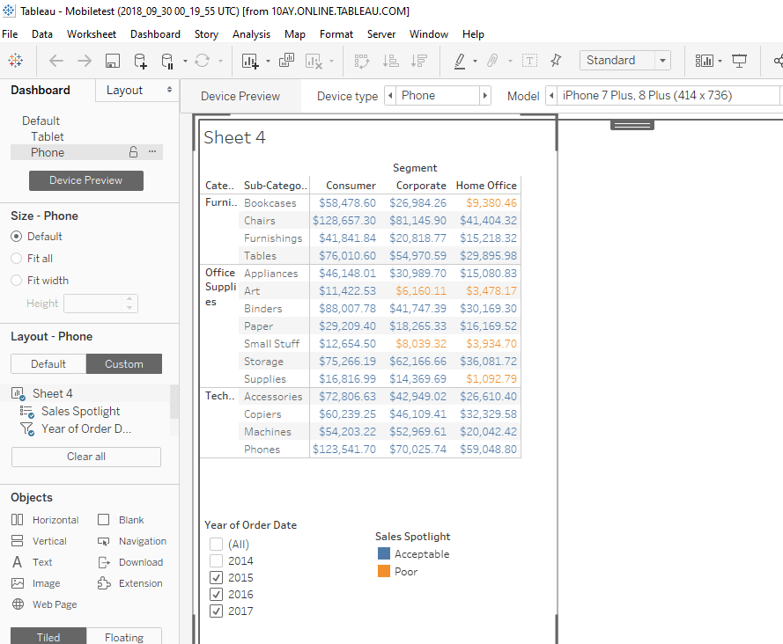The image size is (783, 644).
Task: Check the 2014 year filter box
Action: pos(216,561)
